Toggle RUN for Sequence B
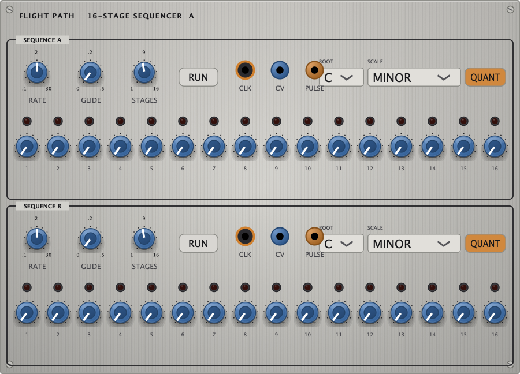The image size is (520, 374). click(198, 244)
